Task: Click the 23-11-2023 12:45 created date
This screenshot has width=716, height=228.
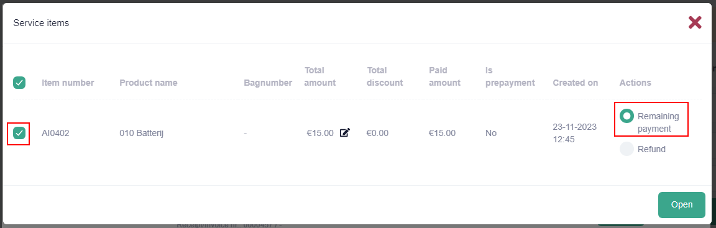Action: coord(574,133)
